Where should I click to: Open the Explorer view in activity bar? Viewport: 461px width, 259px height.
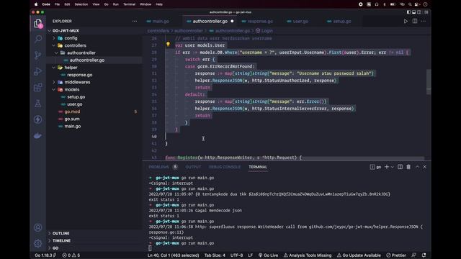tap(38, 24)
